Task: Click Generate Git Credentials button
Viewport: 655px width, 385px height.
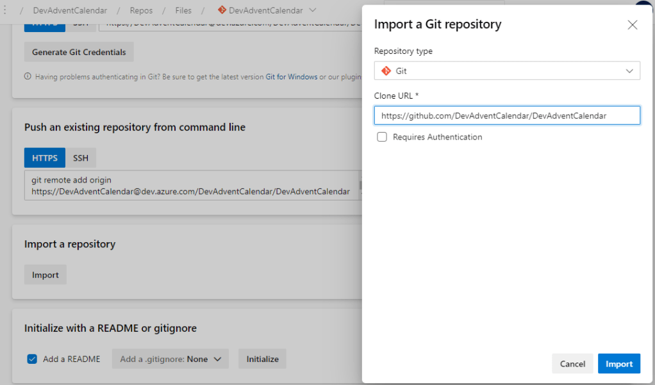Action: [x=79, y=52]
